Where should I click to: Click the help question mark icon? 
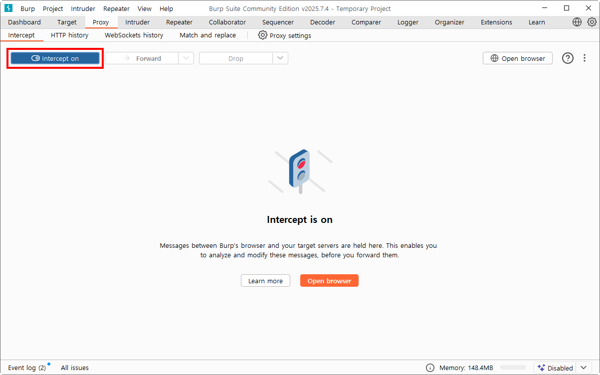pyautogui.click(x=568, y=58)
